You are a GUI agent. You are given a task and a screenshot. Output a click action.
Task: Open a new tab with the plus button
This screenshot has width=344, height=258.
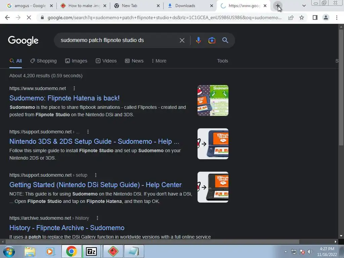click(277, 6)
